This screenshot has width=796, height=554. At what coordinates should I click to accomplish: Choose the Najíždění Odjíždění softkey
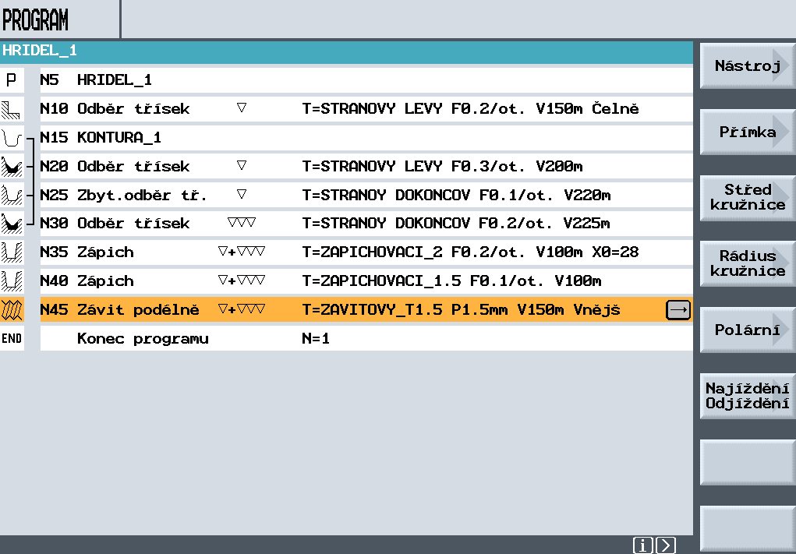(x=747, y=396)
